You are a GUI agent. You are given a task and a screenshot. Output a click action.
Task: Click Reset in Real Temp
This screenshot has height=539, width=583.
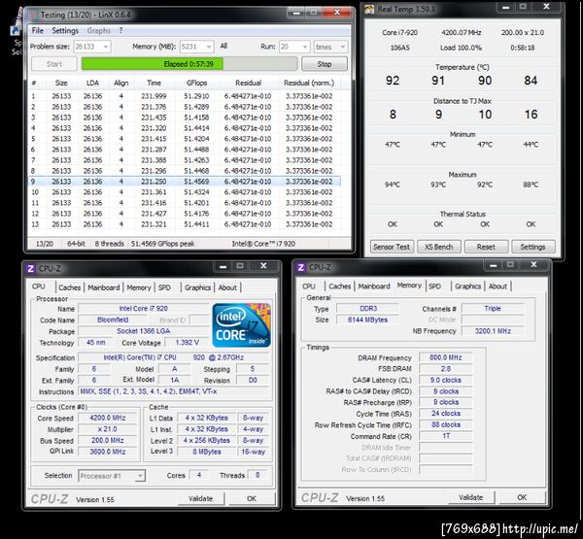click(486, 247)
